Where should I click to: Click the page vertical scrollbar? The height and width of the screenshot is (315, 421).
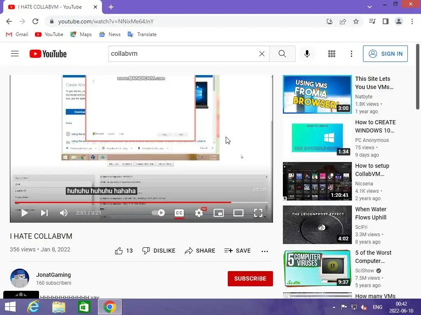coord(418,77)
